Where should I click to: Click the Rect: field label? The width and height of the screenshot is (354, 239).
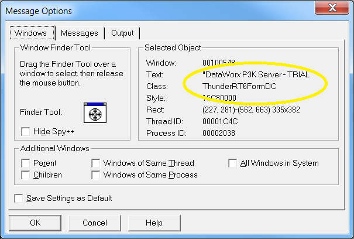click(155, 110)
